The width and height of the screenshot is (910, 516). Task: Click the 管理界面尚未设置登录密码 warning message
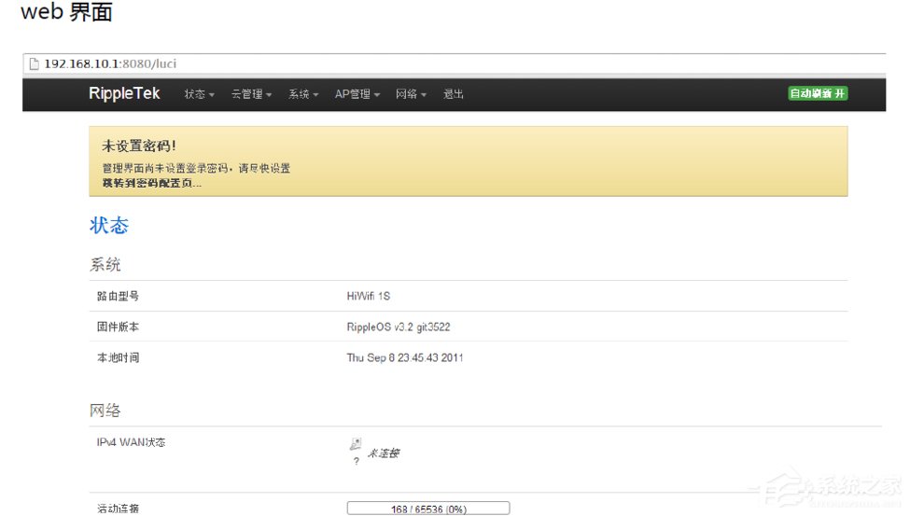point(196,168)
